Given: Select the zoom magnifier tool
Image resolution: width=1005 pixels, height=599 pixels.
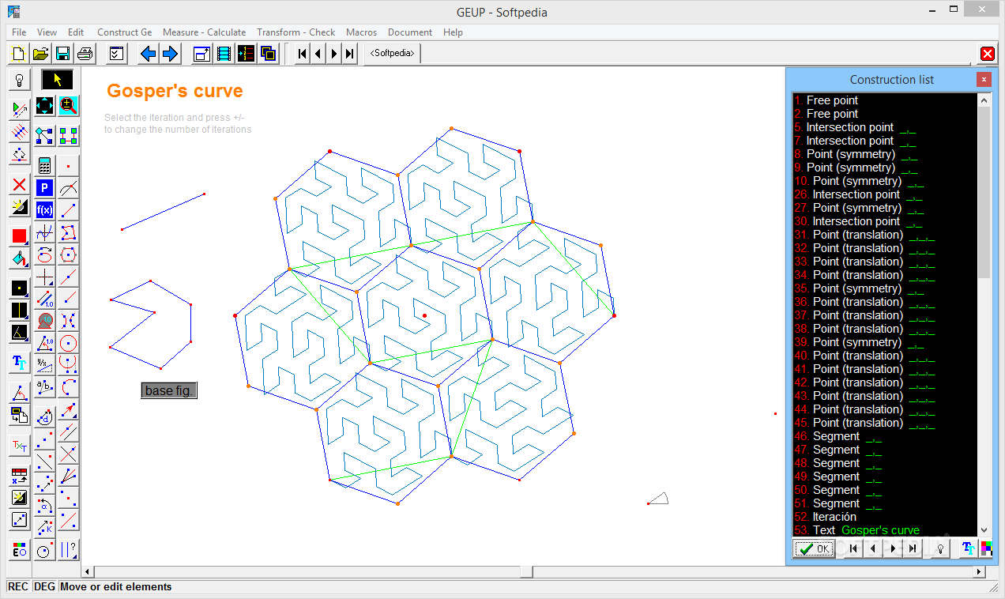Looking at the screenshot, I should (x=69, y=106).
